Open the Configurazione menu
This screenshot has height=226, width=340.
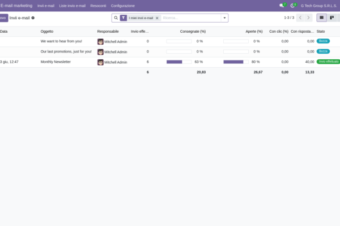[123, 6]
